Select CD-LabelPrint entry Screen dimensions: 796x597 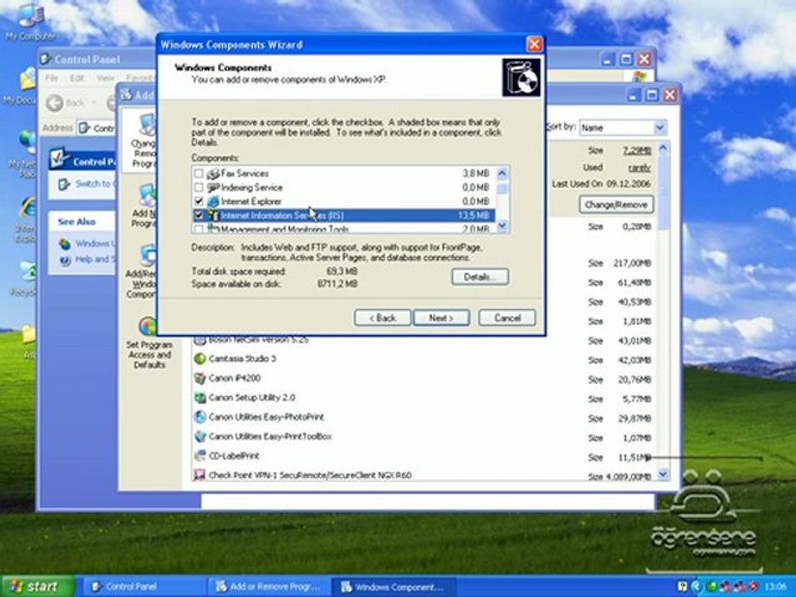(x=234, y=456)
